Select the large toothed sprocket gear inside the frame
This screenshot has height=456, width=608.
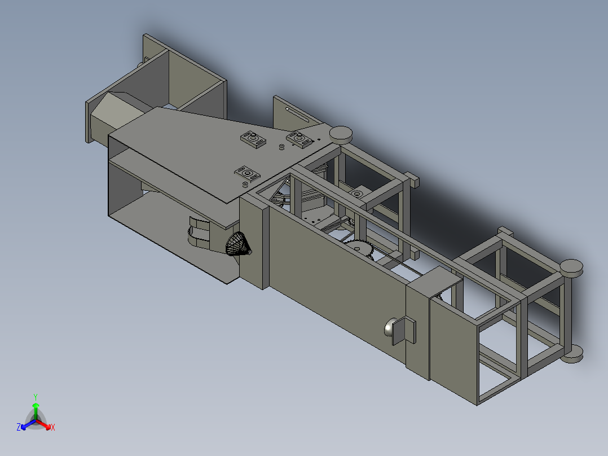pyautogui.click(x=359, y=248)
